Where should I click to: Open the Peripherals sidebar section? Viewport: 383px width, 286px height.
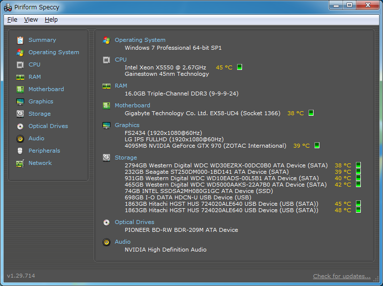pyautogui.click(x=44, y=151)
